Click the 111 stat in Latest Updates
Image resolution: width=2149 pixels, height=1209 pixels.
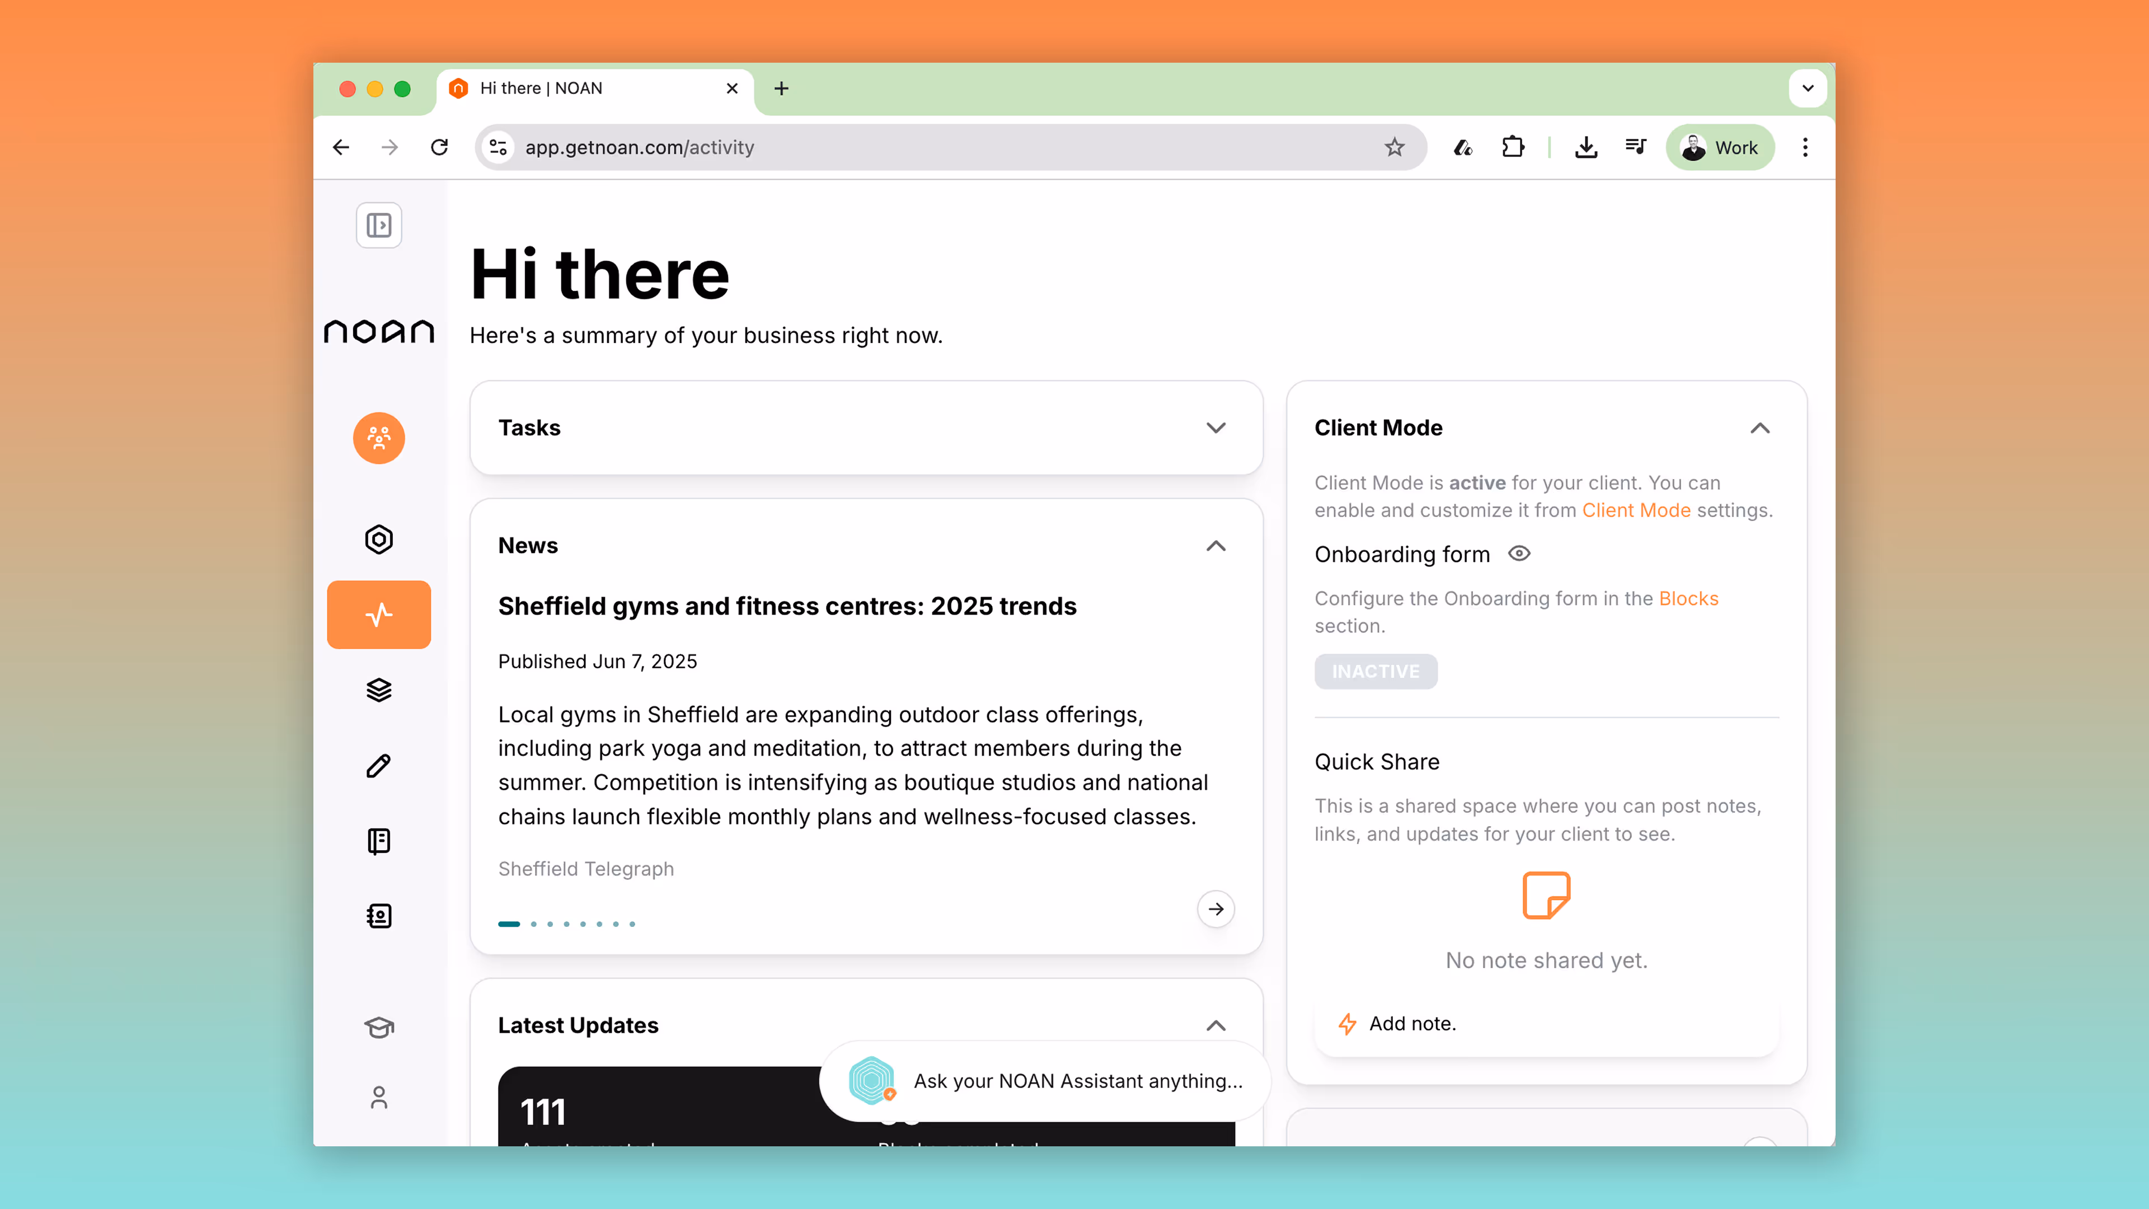pos(543,1112)
